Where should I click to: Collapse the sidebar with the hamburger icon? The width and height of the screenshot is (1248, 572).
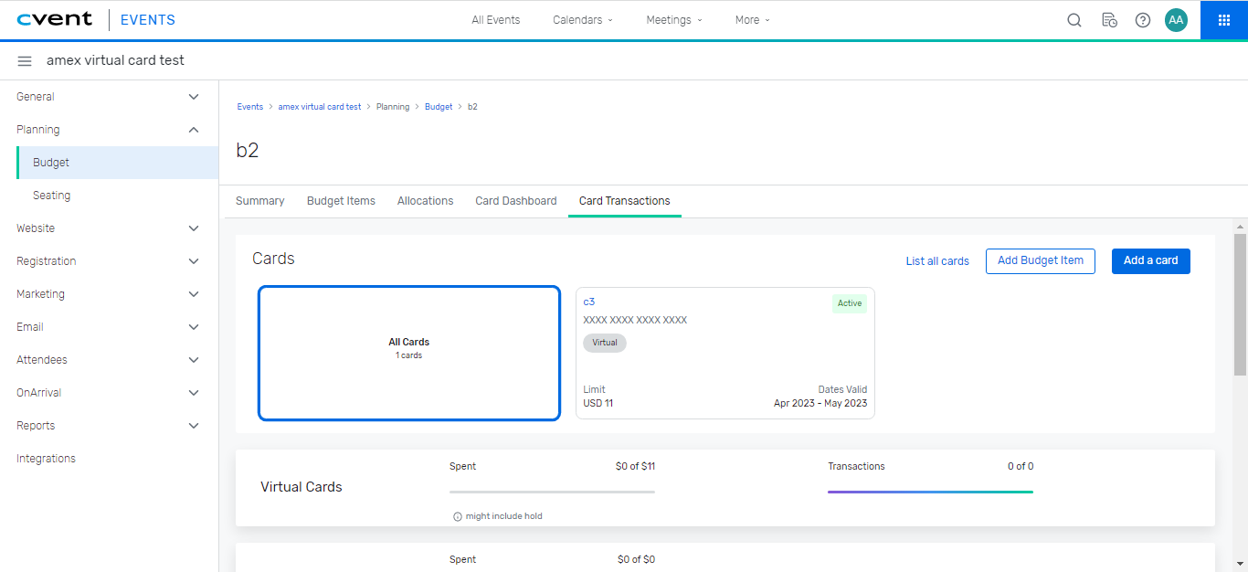[25, 61]
